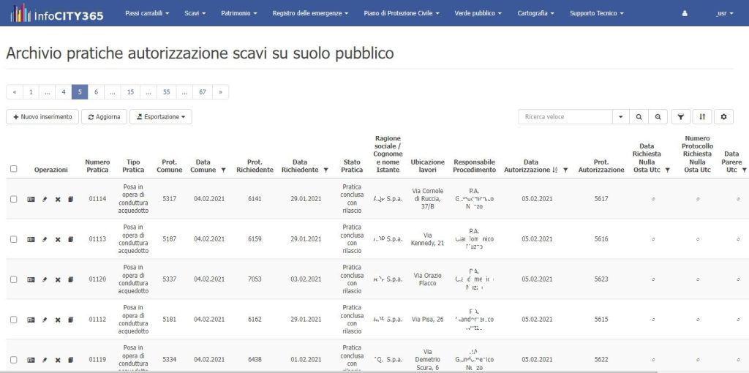Open details view icon for pratica 01112

(31, 320)
